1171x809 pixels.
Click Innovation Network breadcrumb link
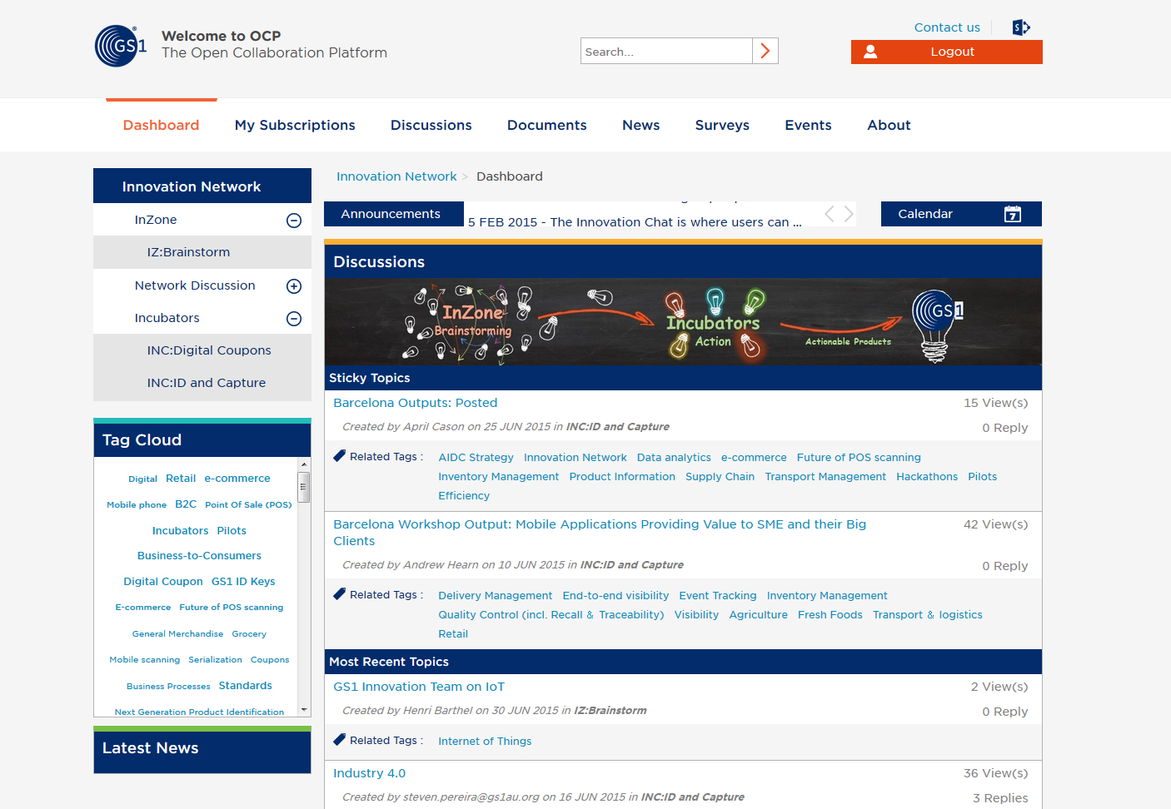396,176
